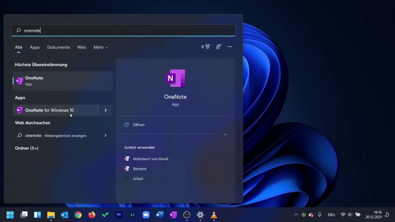Screen dimensions: 395x222
Task: Switch to the Dokumente search tab
Action: [x=58, y=47]
